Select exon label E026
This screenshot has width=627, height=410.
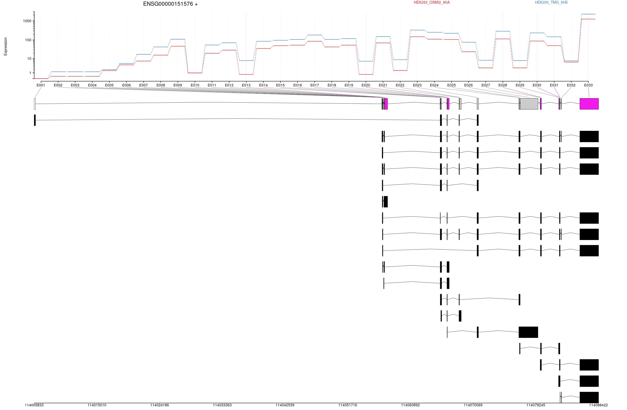[468, 85]
